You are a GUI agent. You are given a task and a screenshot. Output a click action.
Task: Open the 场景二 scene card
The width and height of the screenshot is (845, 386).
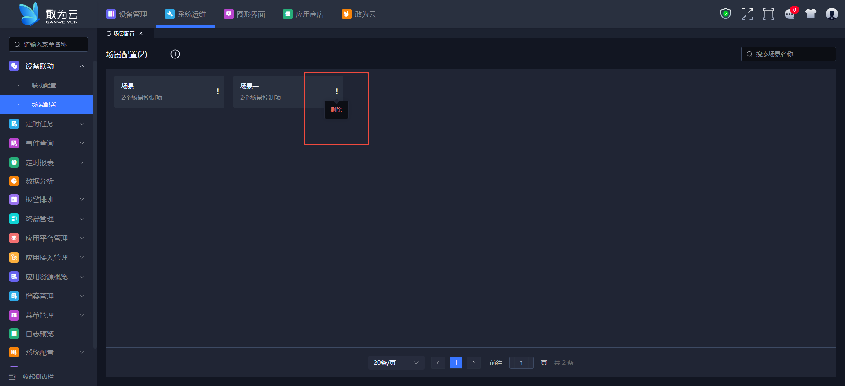169,91
